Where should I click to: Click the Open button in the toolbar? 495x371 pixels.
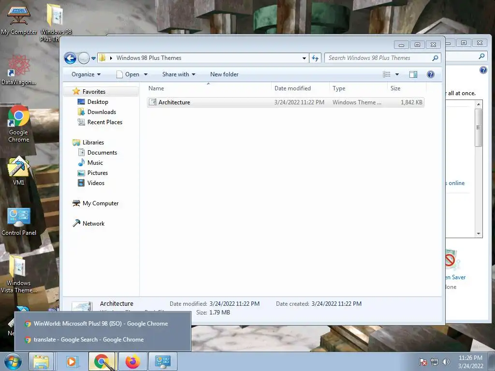[128, 74]
